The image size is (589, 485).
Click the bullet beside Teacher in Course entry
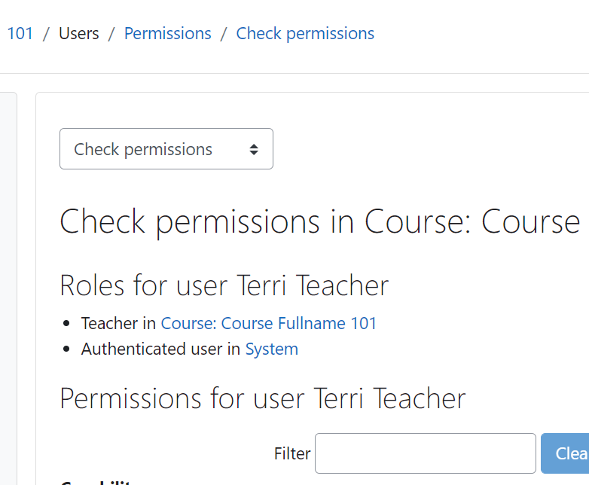[x=66, y=323]
